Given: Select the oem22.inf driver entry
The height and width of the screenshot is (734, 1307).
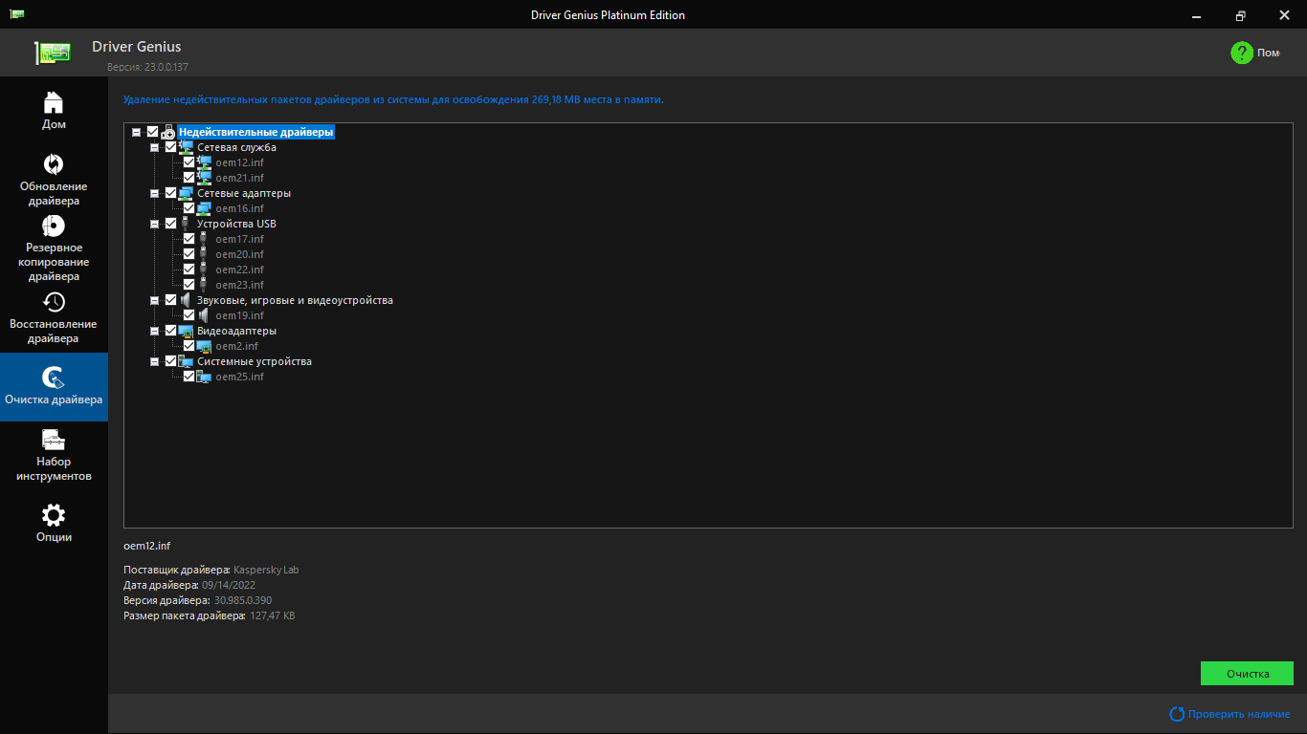Looking at the screenshot, I should tap(239, 270).
